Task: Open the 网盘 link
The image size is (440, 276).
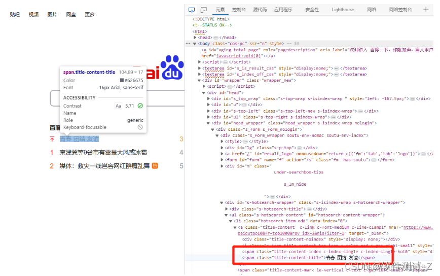Action: [71, 14]
